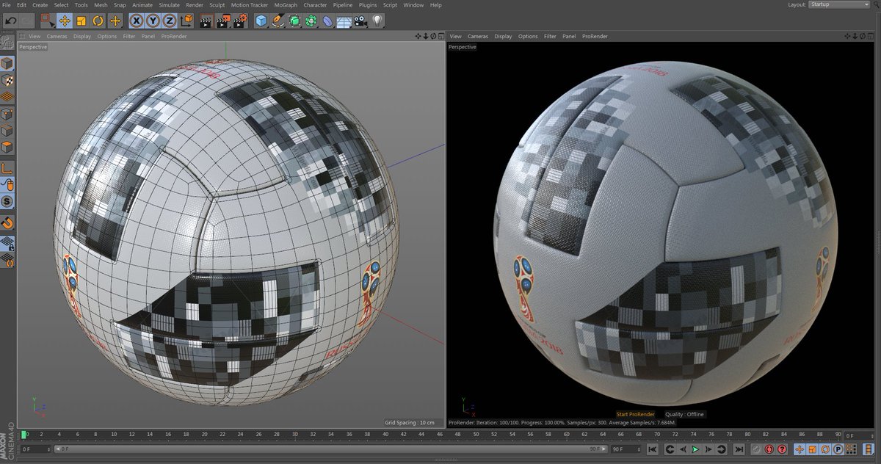Click Quality : Offline label
Viewport: 881px width, 464px height.
[684, 414]
